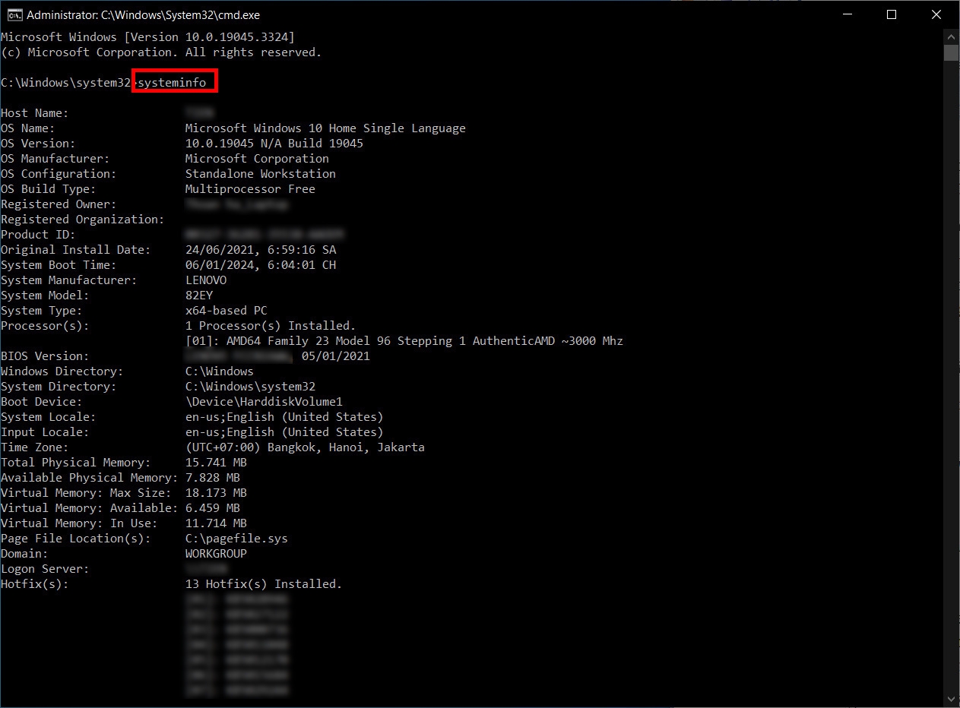Click the 'Page File Location(s):' label
This screenshot has width=960, height=708.
[x=76, y=539]
